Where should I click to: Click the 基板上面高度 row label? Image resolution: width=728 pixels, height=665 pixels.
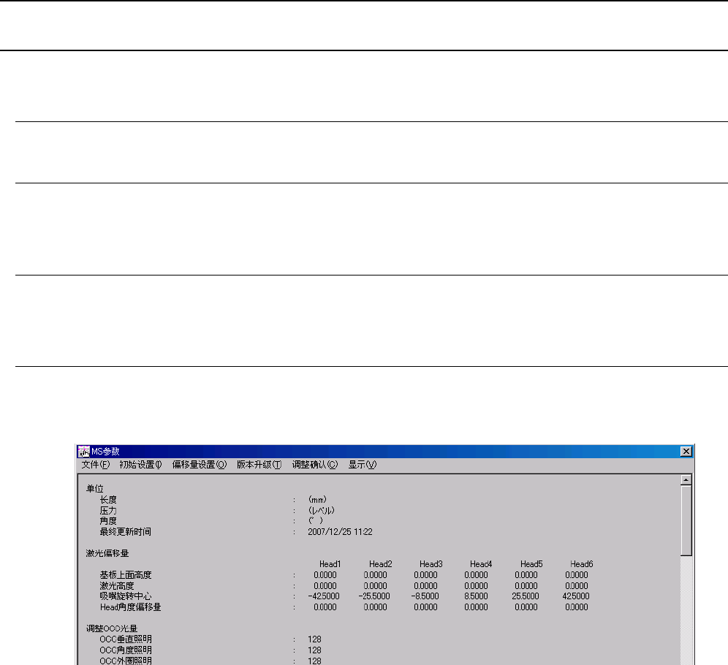point(126,575)
